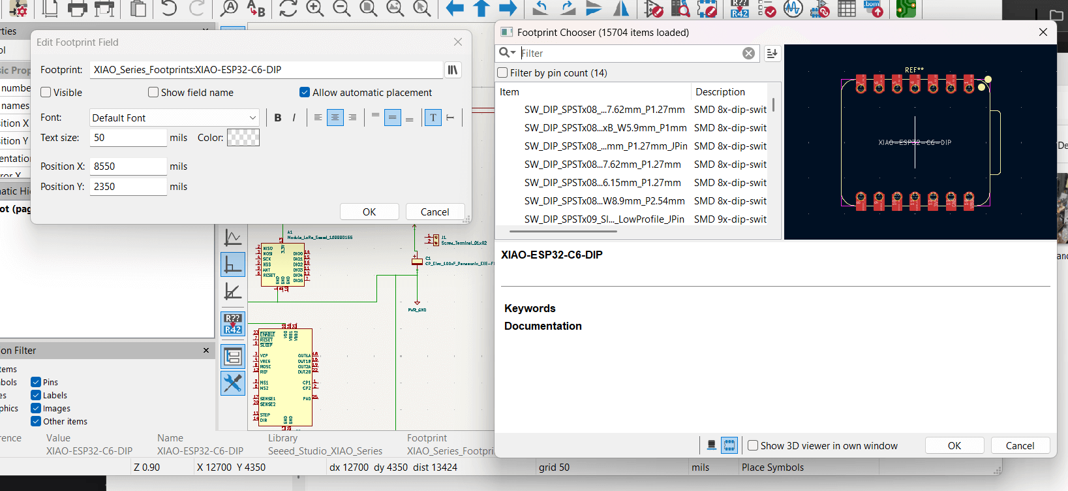Open the Default Font dropdown
Viewport: 1068px width, 491px height.
point(174,118)
